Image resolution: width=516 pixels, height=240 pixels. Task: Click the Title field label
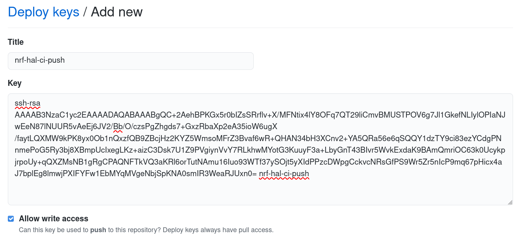point(15,42)
